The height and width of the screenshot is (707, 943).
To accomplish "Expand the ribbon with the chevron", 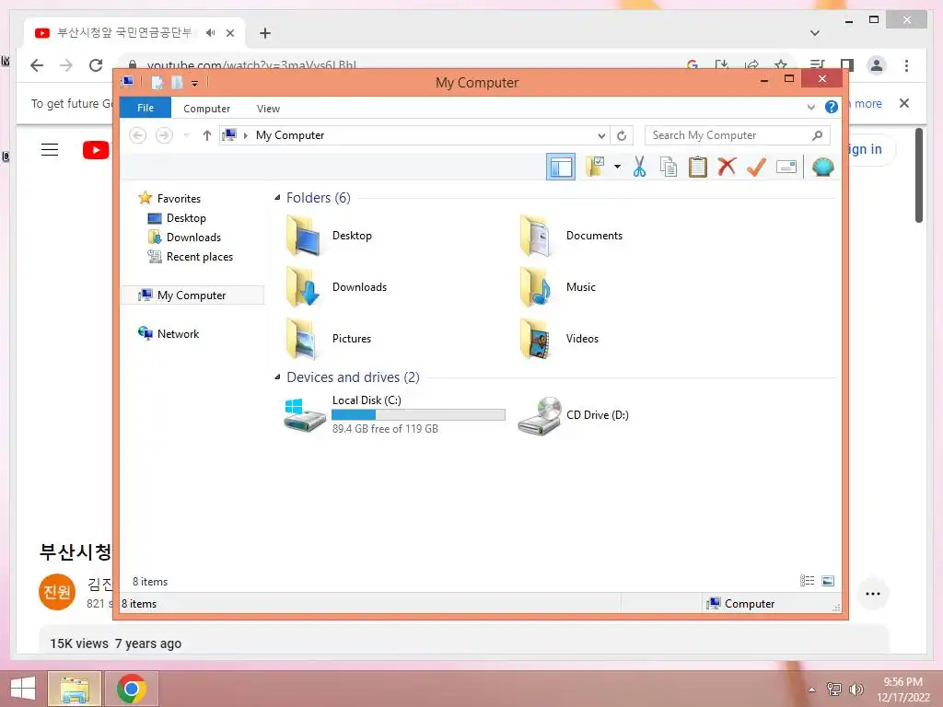I will (x=810, y=108).
